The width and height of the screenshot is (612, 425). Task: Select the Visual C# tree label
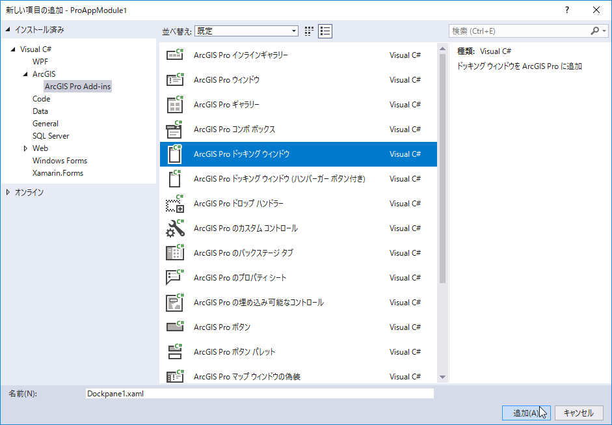coord(36,49)
